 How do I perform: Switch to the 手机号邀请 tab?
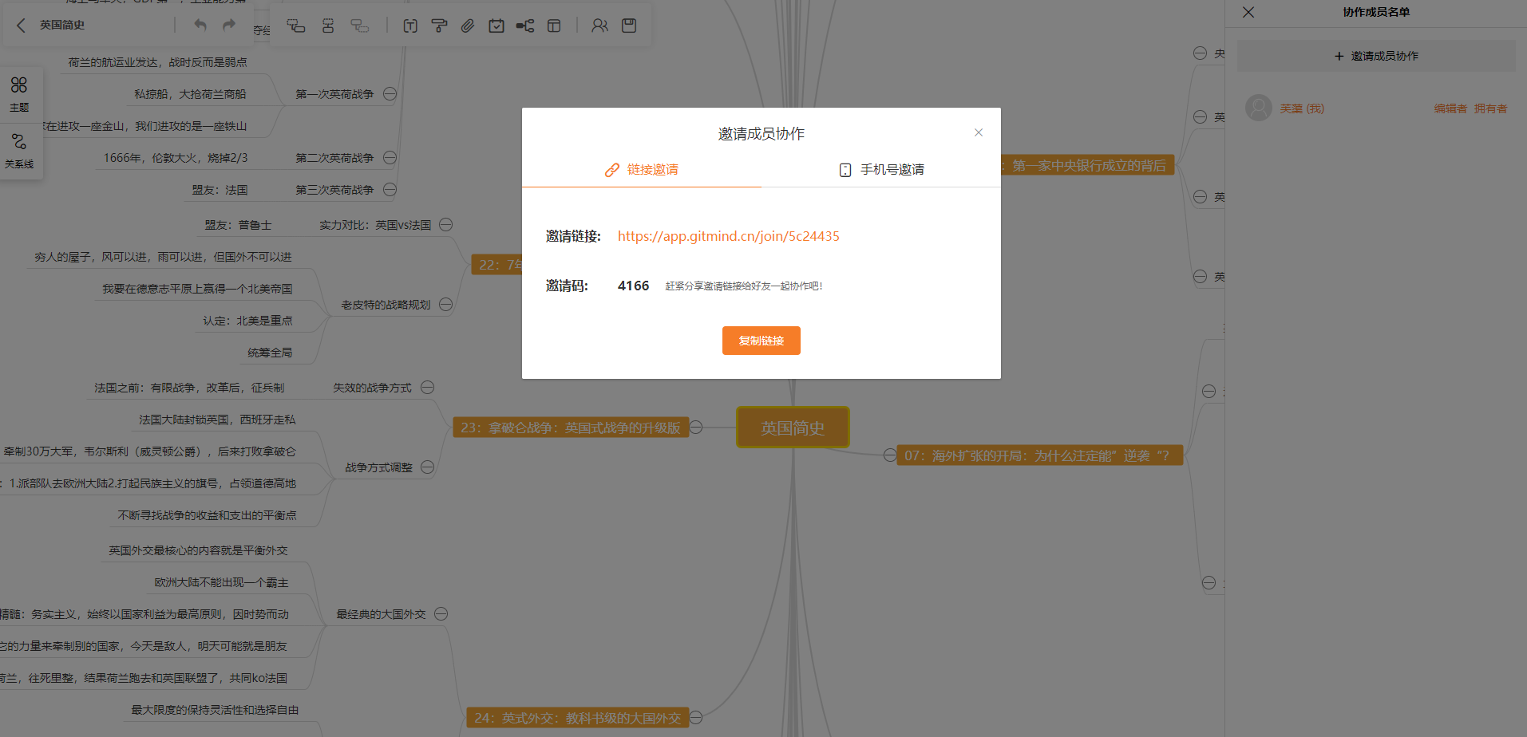tap(881, 170)
